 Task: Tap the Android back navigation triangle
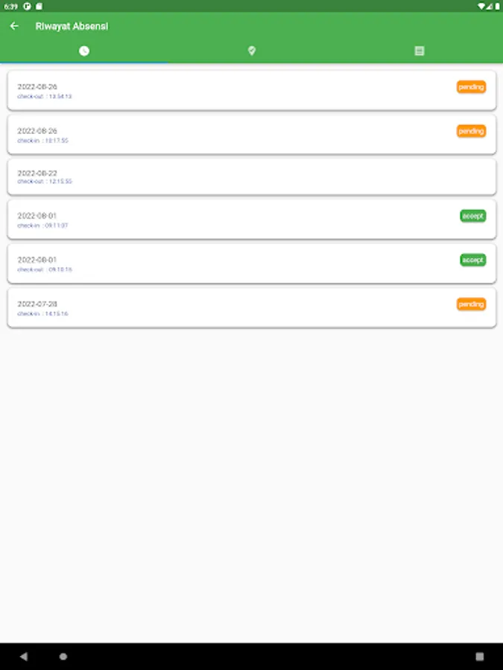24,657
